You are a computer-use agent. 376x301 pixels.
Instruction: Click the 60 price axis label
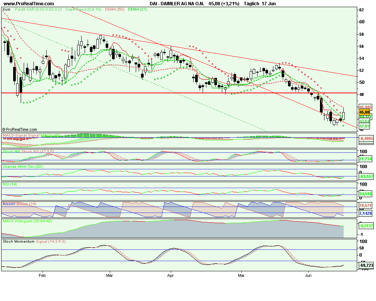(362, 22)
